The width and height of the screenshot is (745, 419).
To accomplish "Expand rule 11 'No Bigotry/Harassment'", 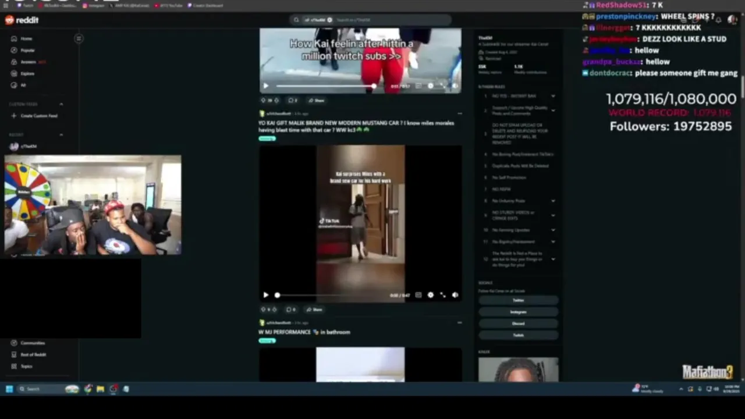I will (553, 242).
